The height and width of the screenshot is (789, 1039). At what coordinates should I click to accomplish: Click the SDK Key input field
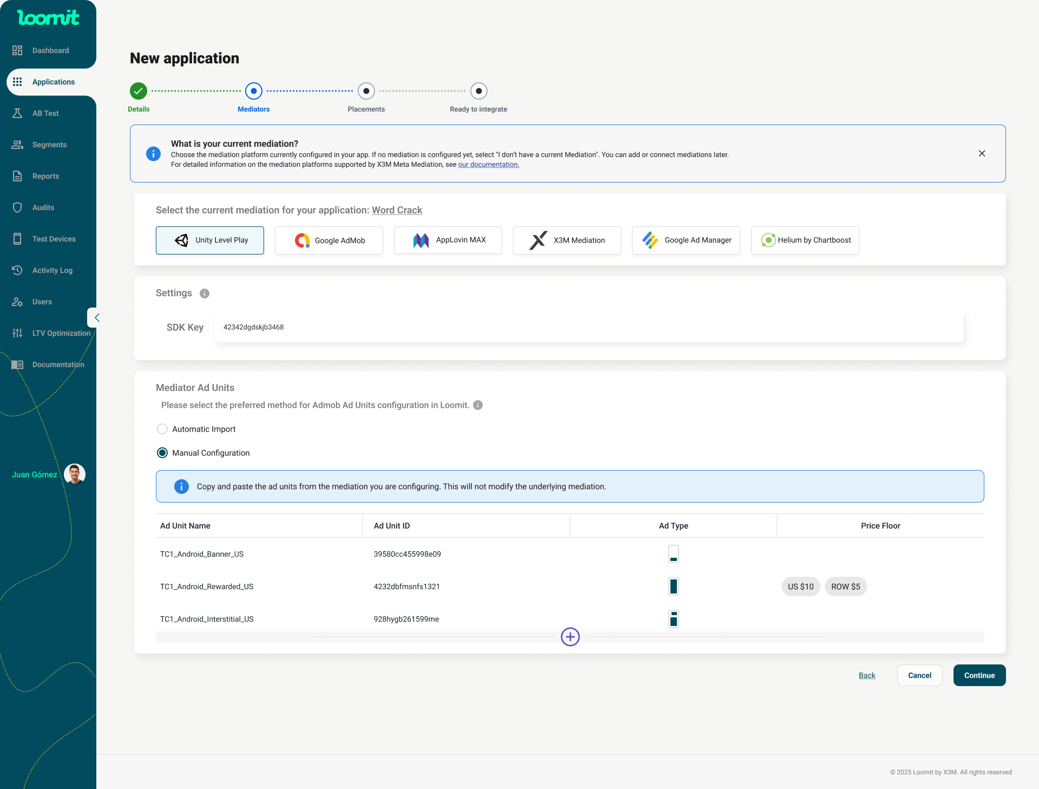pos(589,327)
